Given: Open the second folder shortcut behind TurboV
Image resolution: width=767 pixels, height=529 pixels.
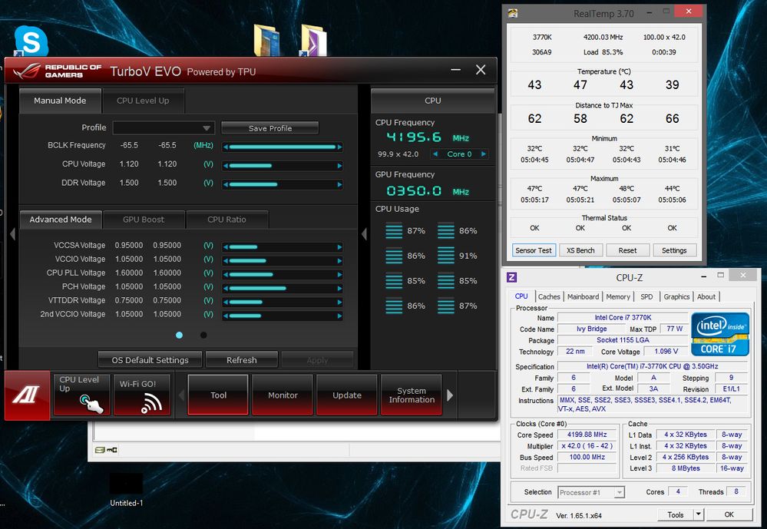Looking at the screenshot, I should pos(313,40).
